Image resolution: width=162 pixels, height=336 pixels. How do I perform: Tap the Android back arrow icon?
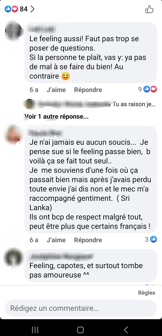point(126,329)
